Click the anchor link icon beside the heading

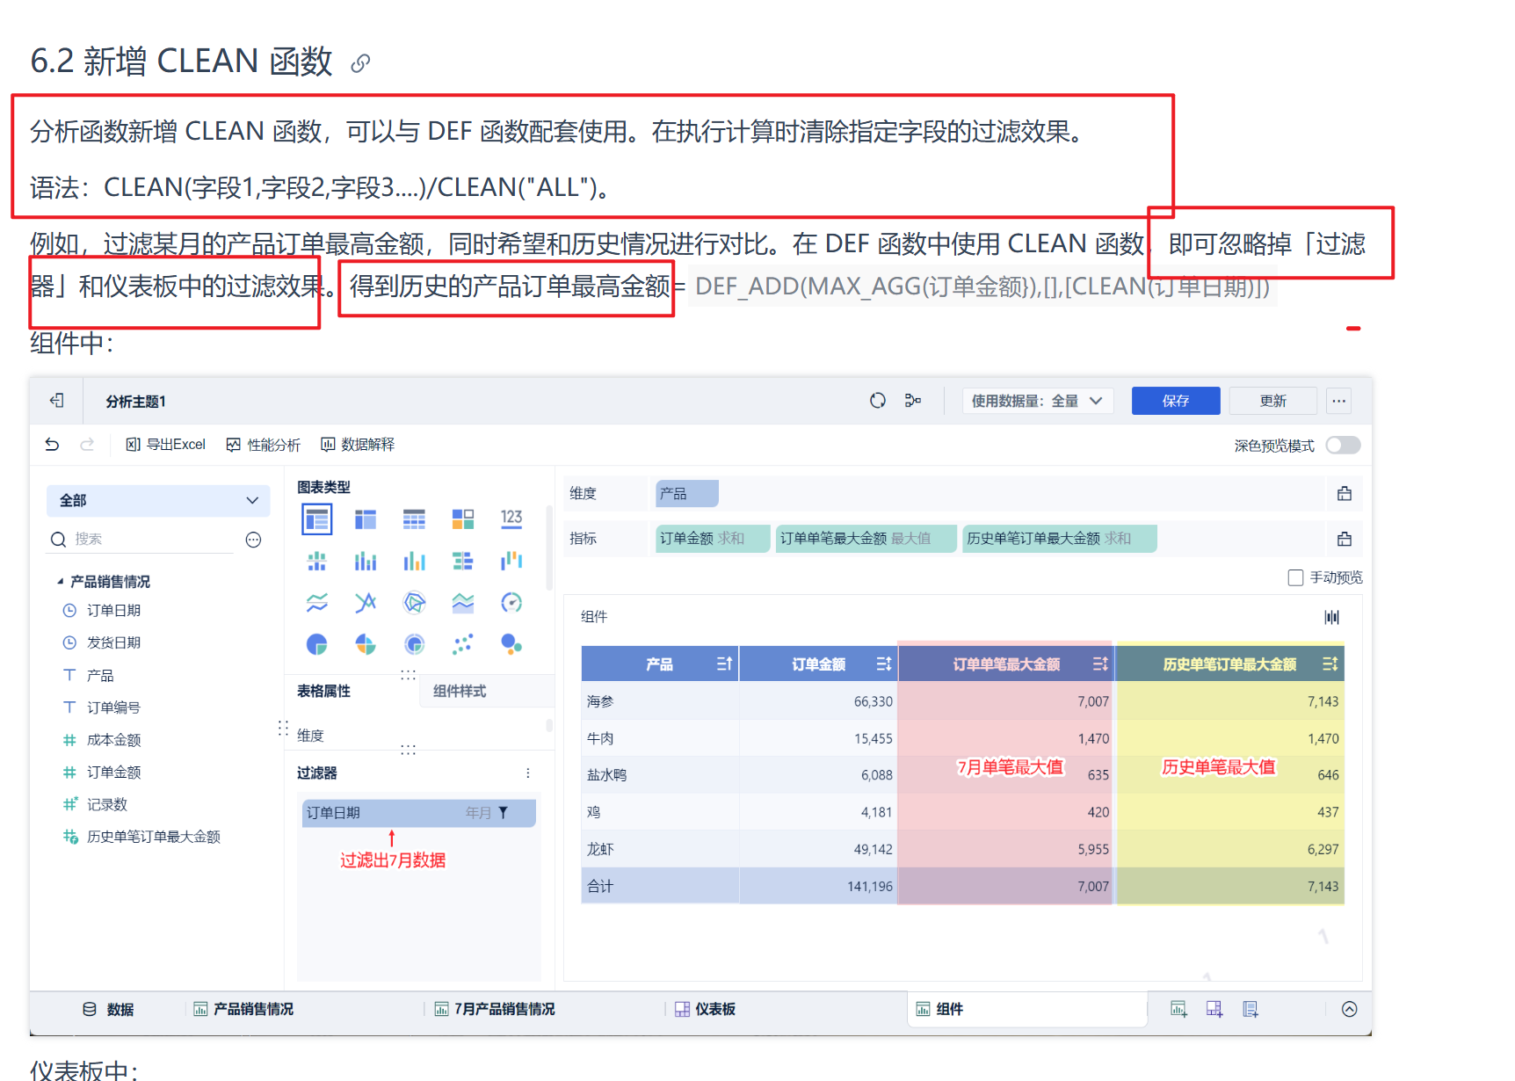click(360, 63)
